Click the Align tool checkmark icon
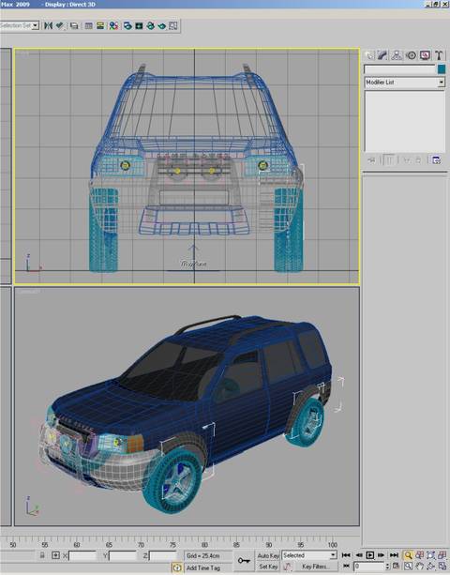This screenshot has width=450, height=575. coord(59,25)
